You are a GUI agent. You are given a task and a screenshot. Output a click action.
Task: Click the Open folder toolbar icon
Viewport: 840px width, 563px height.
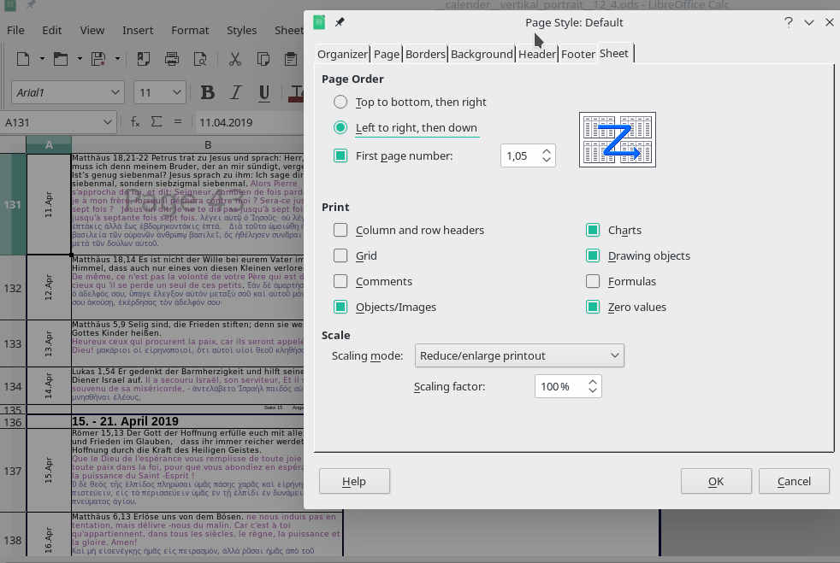pos(61,59)
